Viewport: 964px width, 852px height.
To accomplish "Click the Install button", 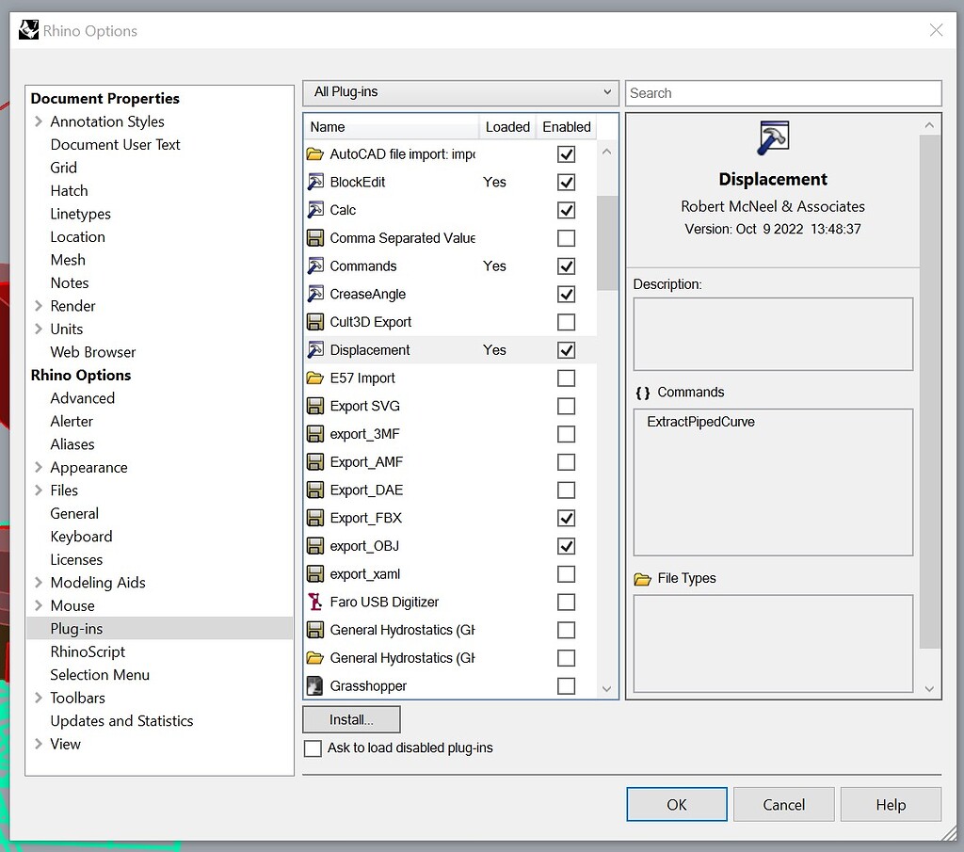I will pos(350,718).
